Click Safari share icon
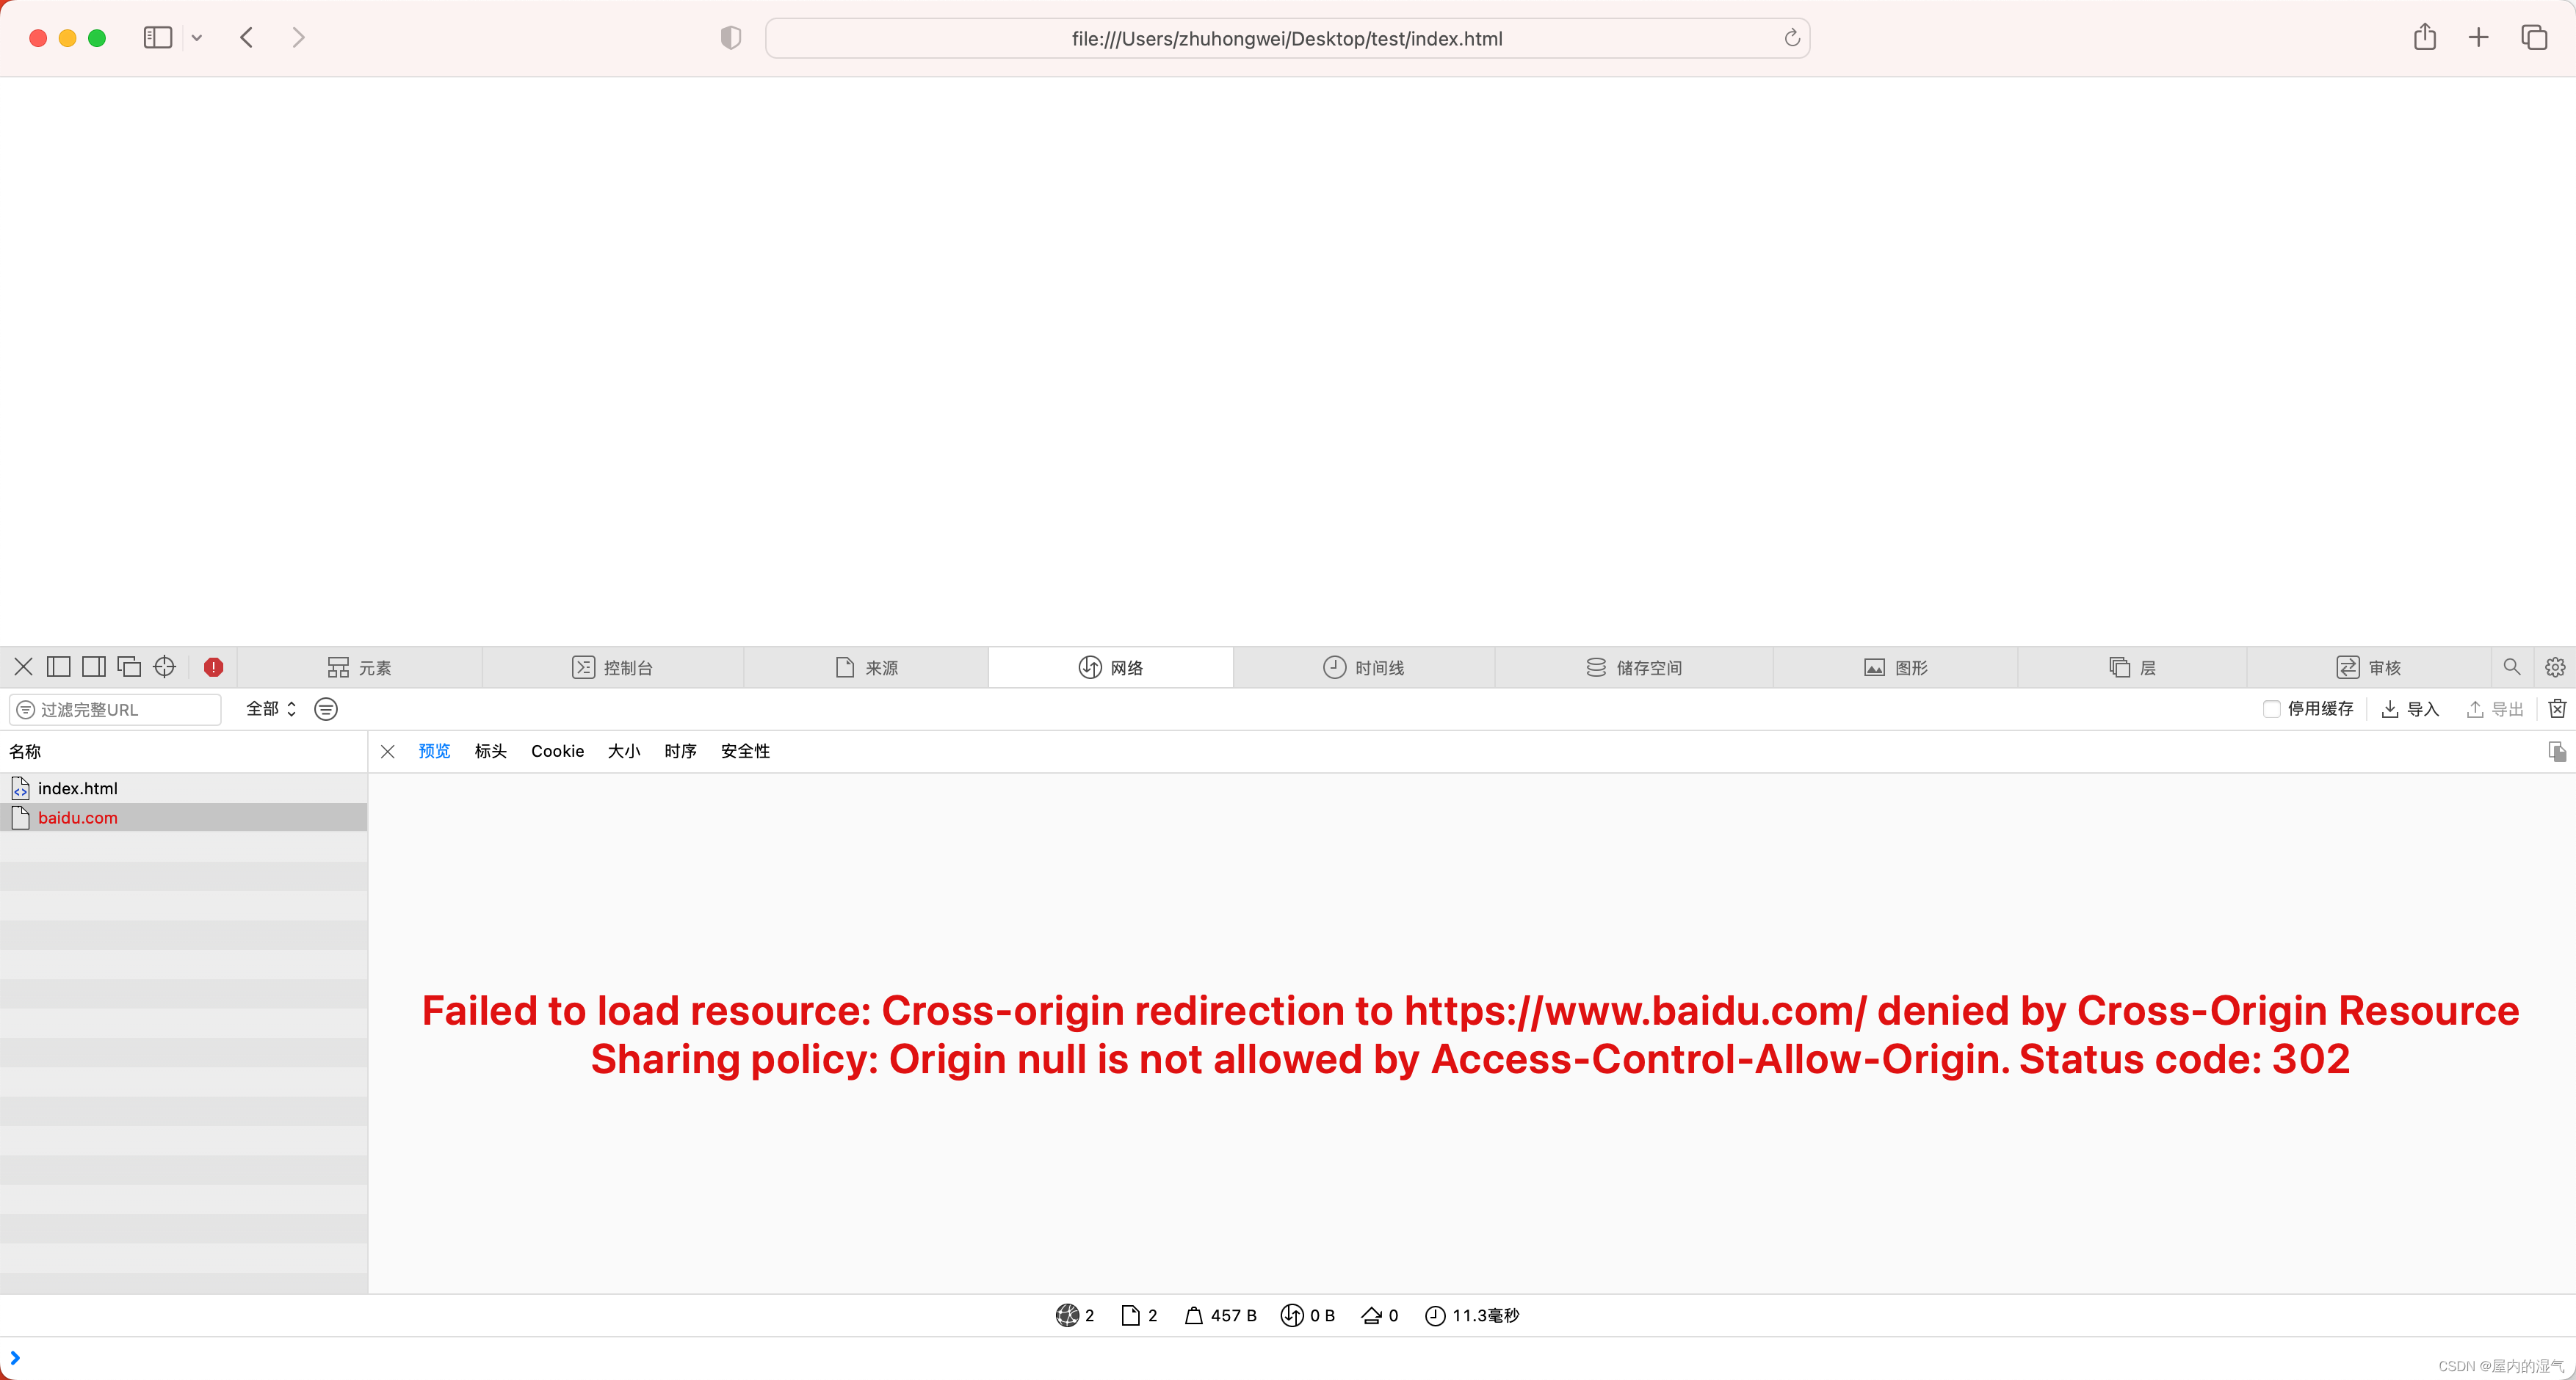 click(x=2424, y=38)
